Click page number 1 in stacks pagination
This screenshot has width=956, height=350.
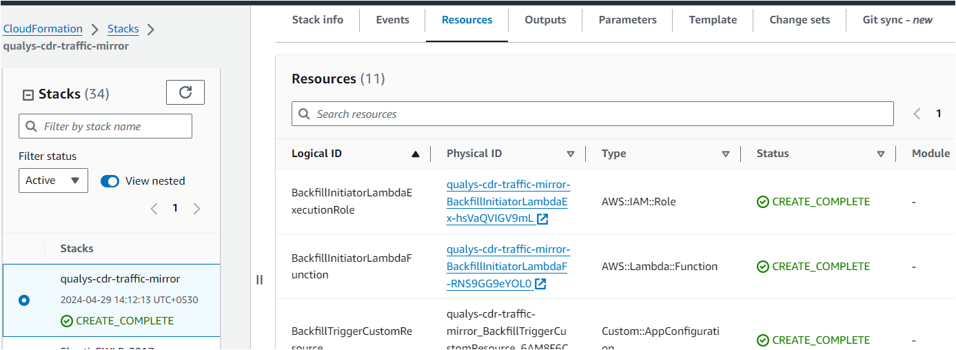coord(175,208)
